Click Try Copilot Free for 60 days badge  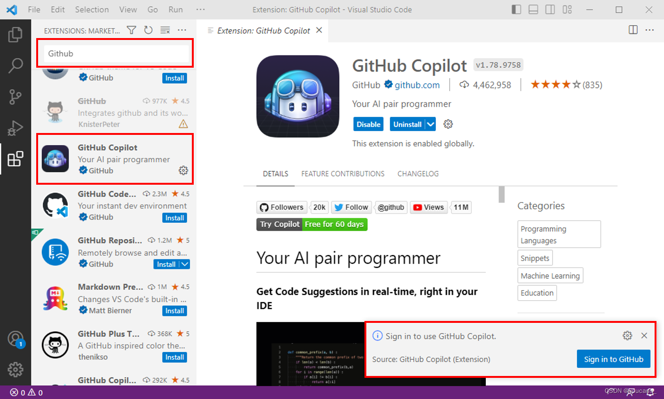coord(312,224)
